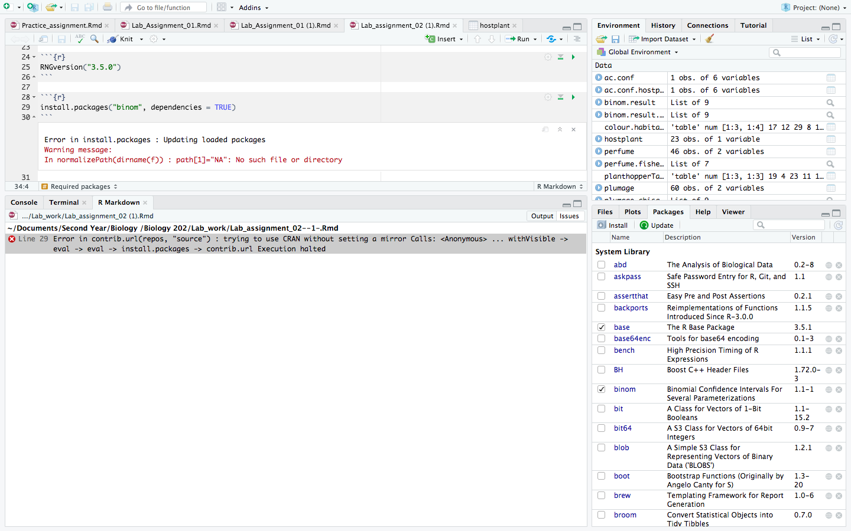Click the spell check icon

(80, 39)
